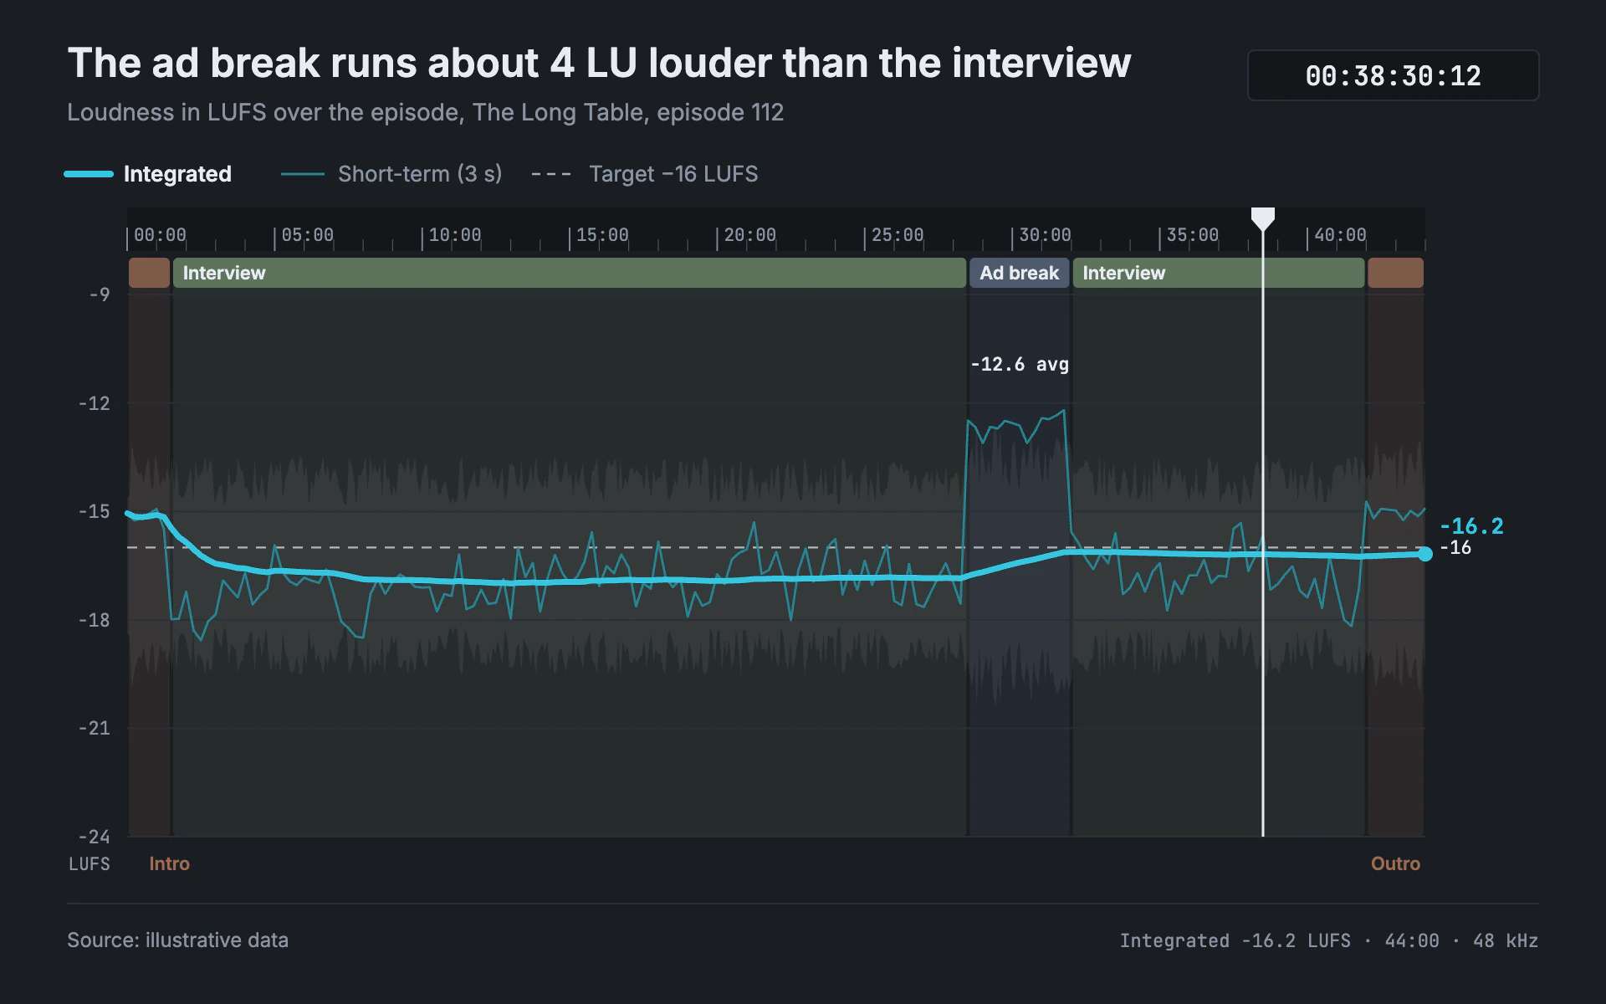1606x1004 pixels.
Task: Select the Ad break segment block
Action: [x=1019, y=273]
